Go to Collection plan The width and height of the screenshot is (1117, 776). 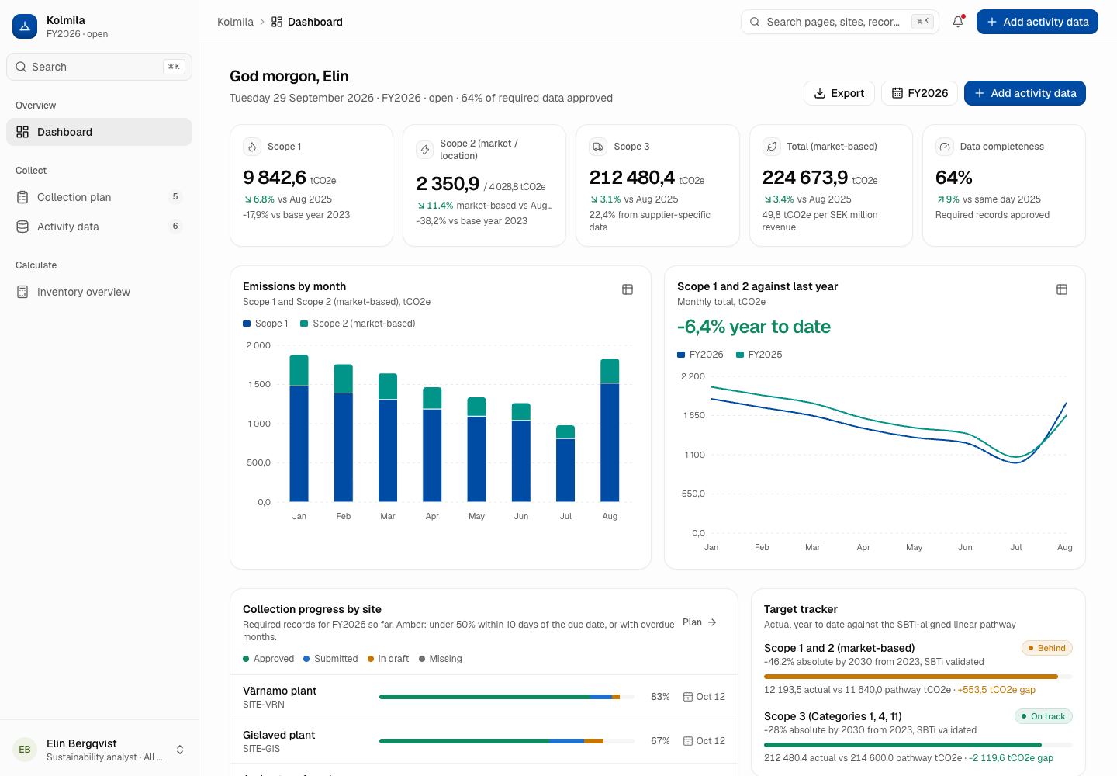tap(99, 197)
